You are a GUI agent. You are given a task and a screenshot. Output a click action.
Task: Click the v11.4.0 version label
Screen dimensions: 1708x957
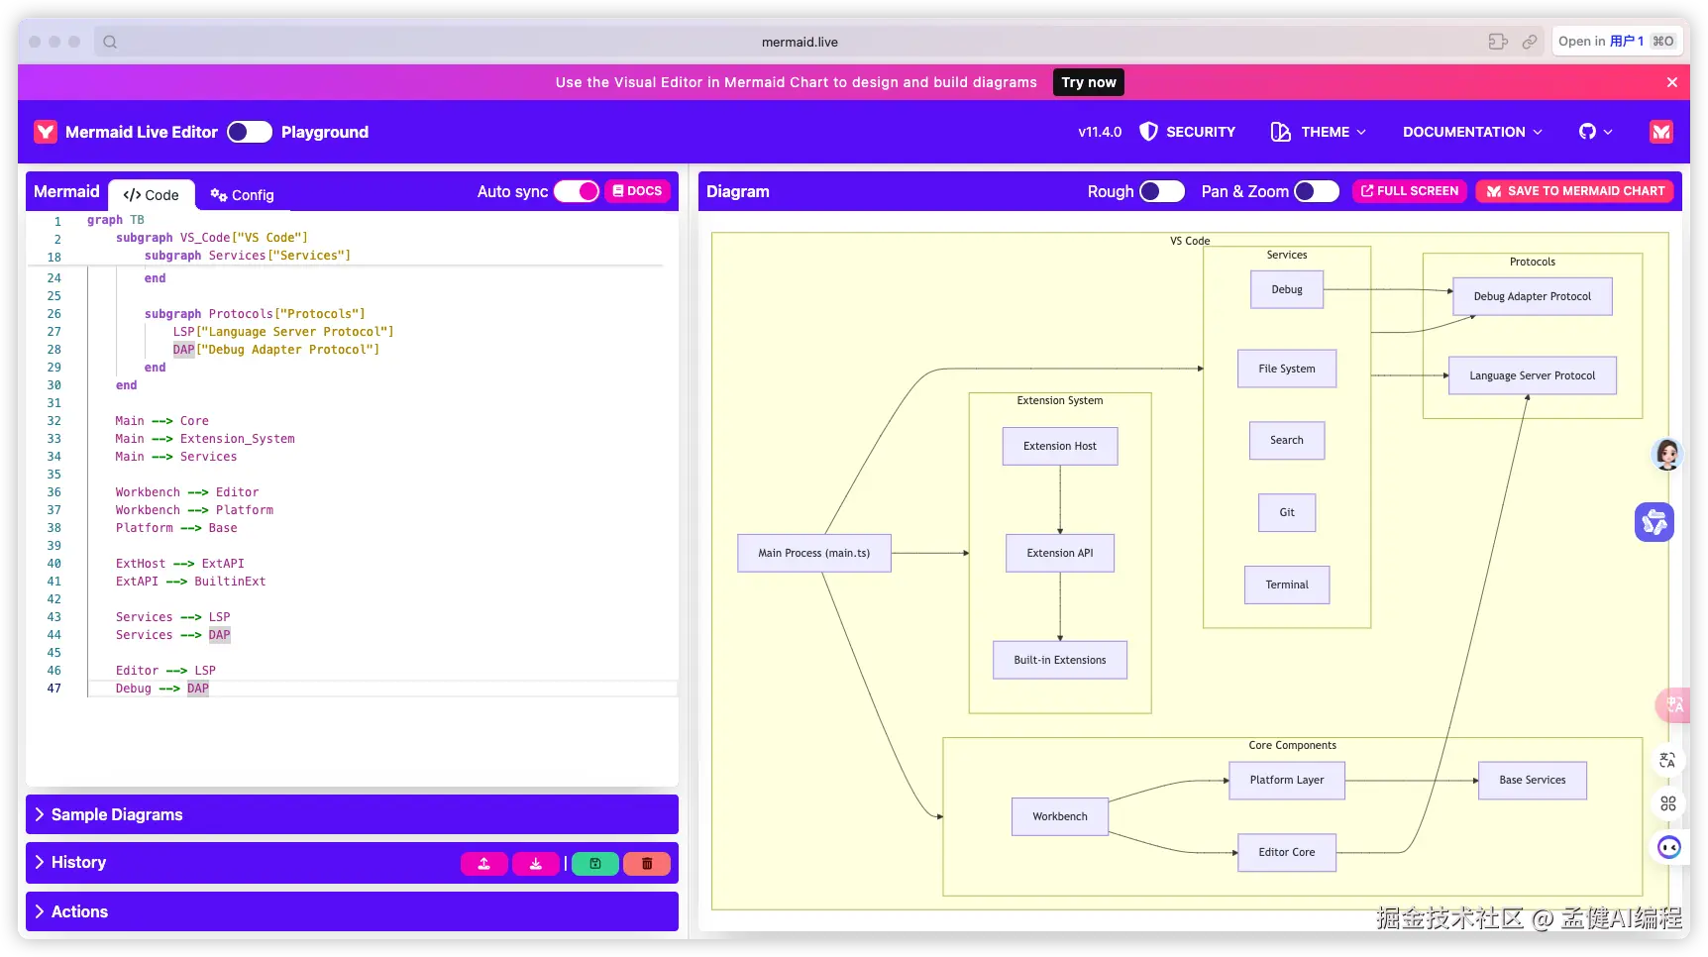[x=1100, y=132]
